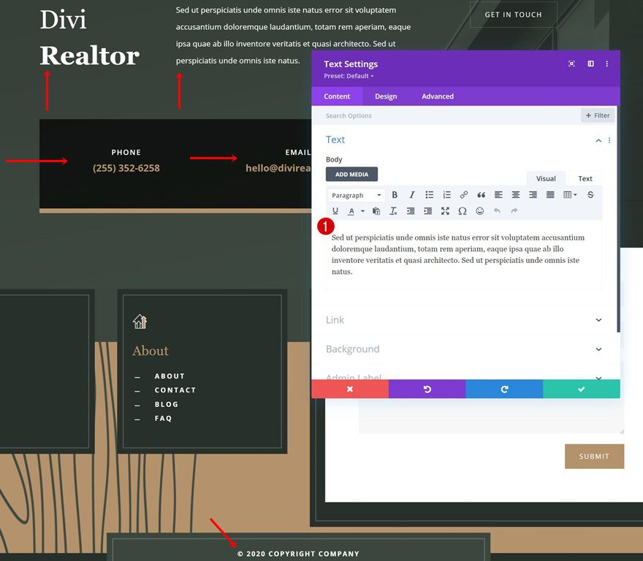
Task: Save changes with the green checkmark
Action: coord(581,389)
